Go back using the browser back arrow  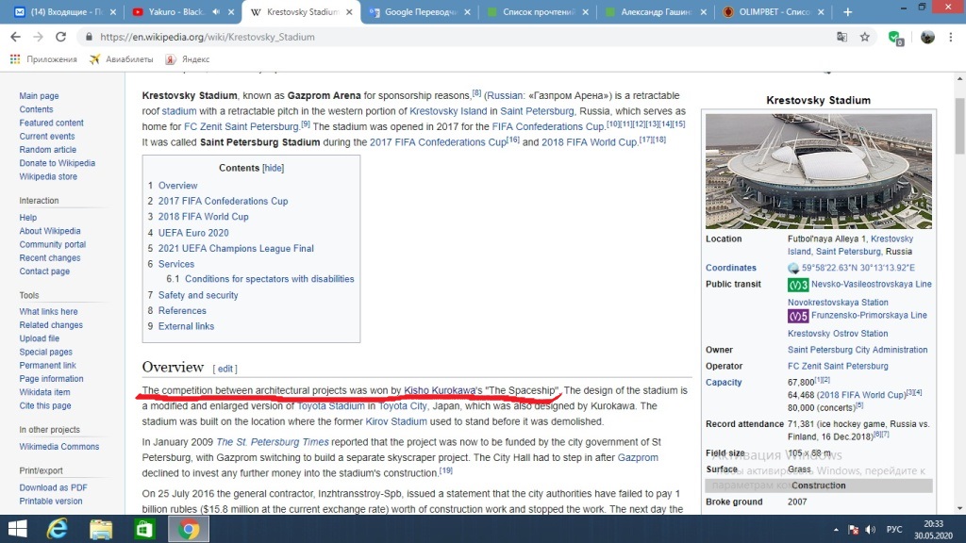[15, 37]
